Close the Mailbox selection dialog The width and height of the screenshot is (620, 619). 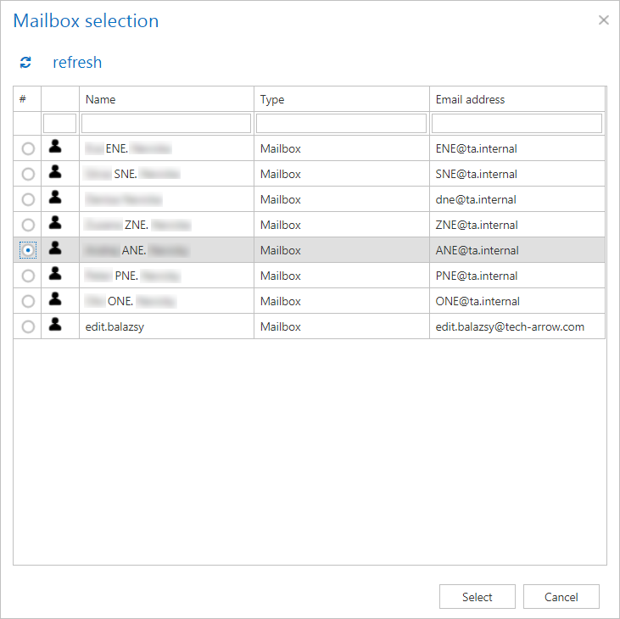point(604,20)
